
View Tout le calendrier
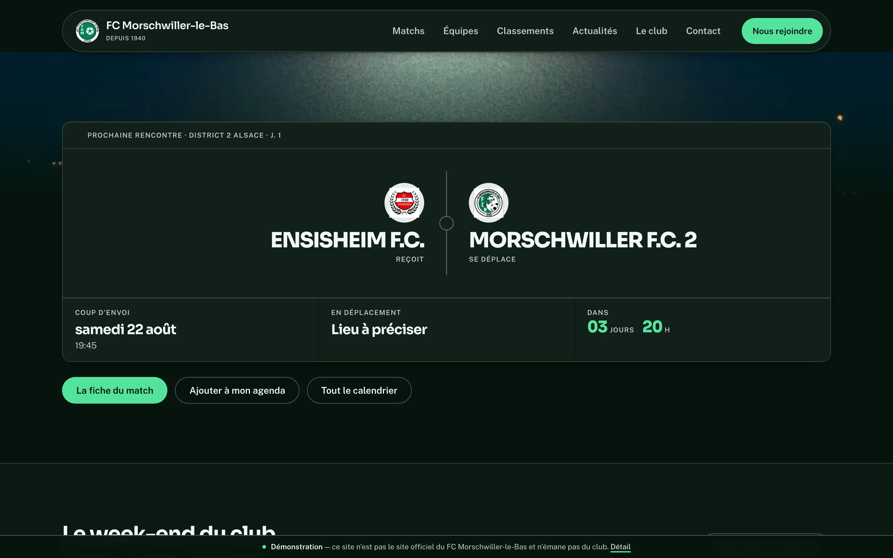[x=359, y=390]
